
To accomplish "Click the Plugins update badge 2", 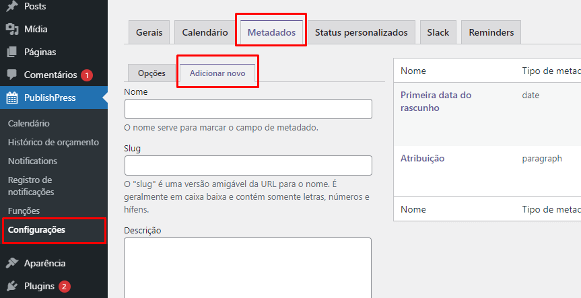I will (x=64, y=287).
